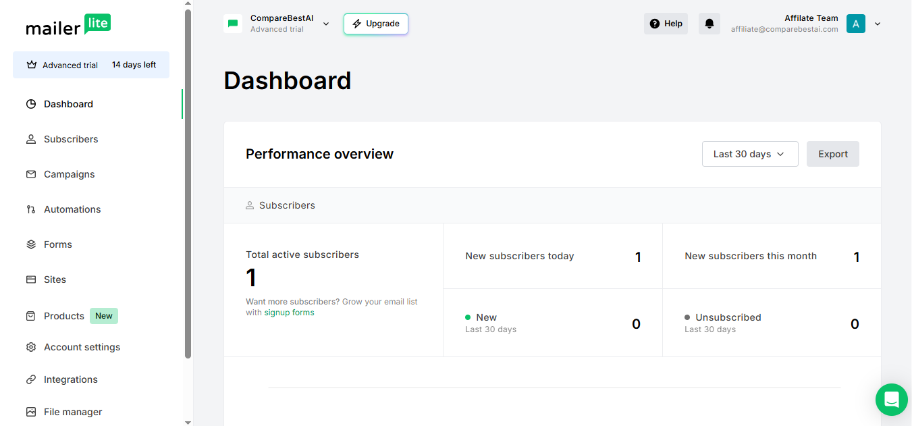This screenshot has height=426, width=912.
Task: Expand CompareBestAI account switcher chevron
Action: pyautogui.click(x=326, y=24)
